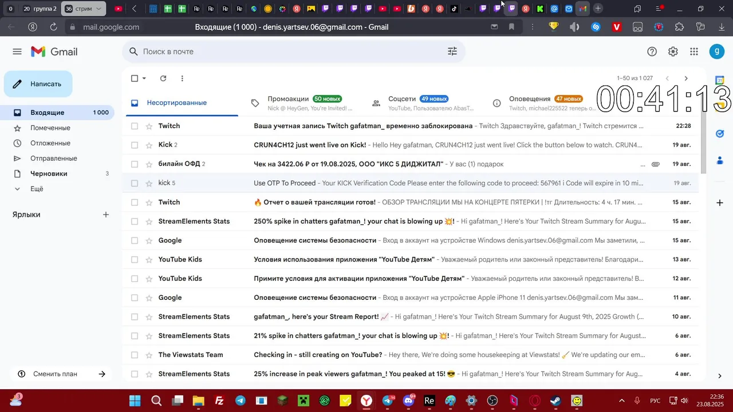Open Telegram from the taskbar
The image size is (733, 412).
(241, 401)
